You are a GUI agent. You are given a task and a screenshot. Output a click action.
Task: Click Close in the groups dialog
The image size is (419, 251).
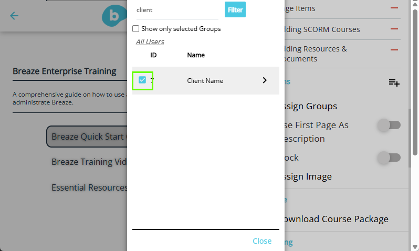(262, 241)
